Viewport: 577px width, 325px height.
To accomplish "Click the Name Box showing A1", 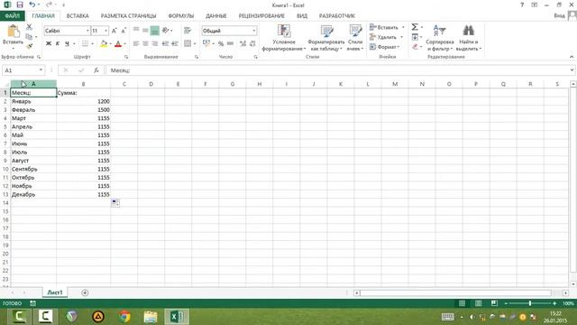I will pyautogui.click(x=23, y=70).
